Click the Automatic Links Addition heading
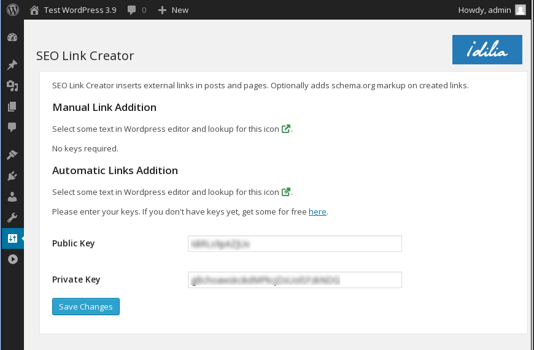 pyautogui.click(x=115, y=170)
